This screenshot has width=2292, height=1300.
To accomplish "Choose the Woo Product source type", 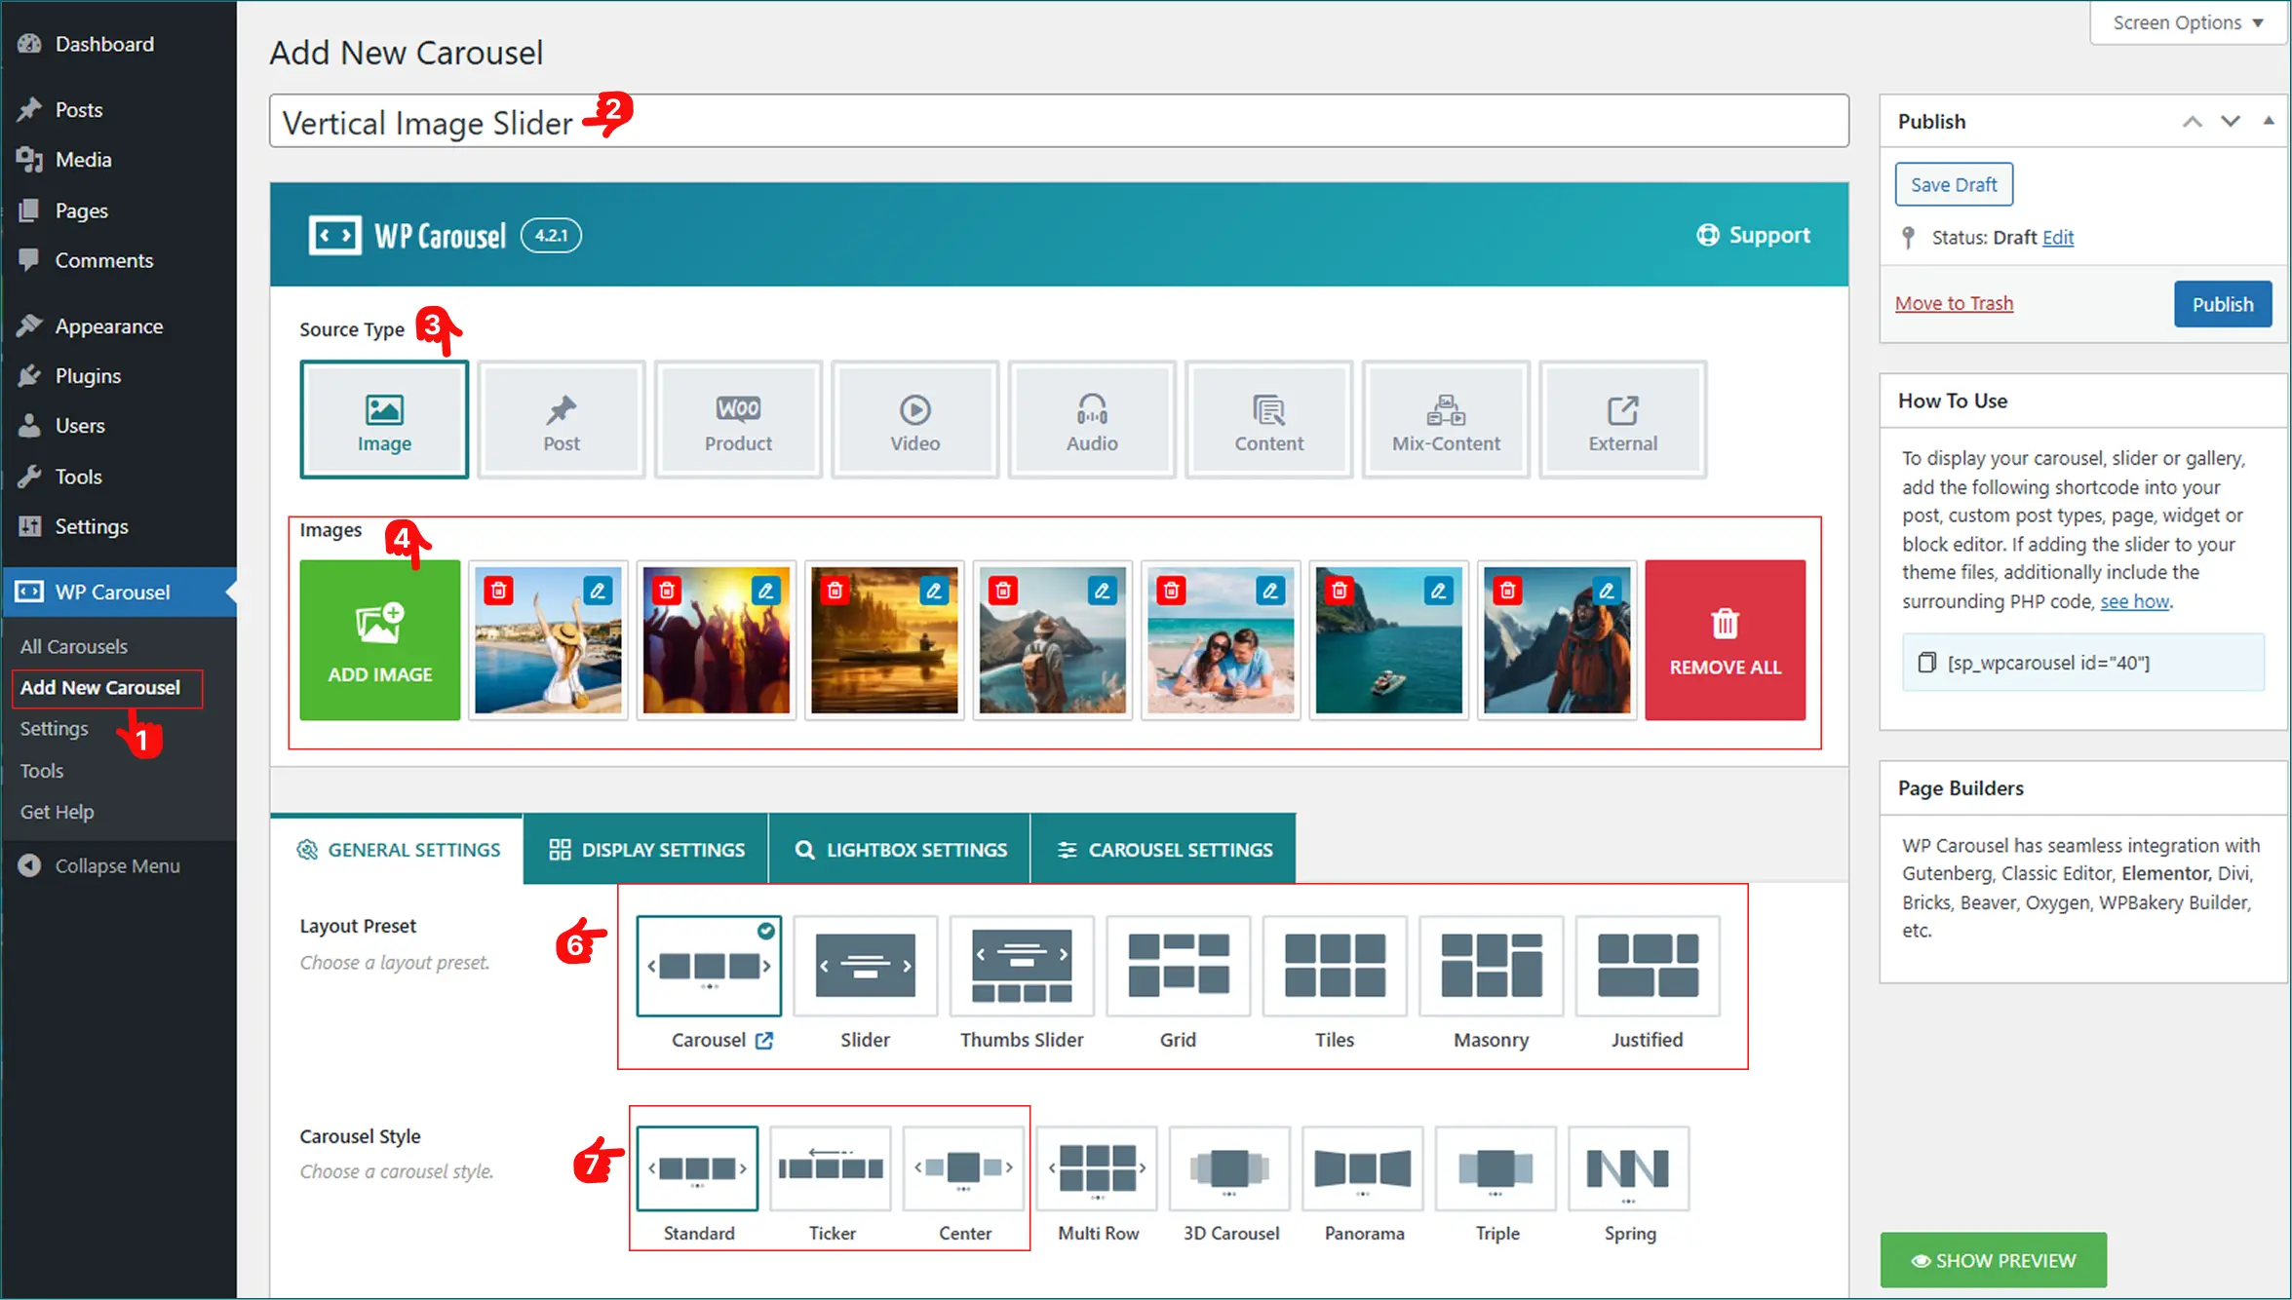I will pyautogui.click(x=738, y=420).
